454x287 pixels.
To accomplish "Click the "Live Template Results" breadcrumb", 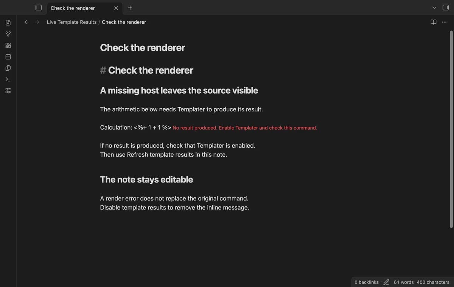I will [72, 22].
